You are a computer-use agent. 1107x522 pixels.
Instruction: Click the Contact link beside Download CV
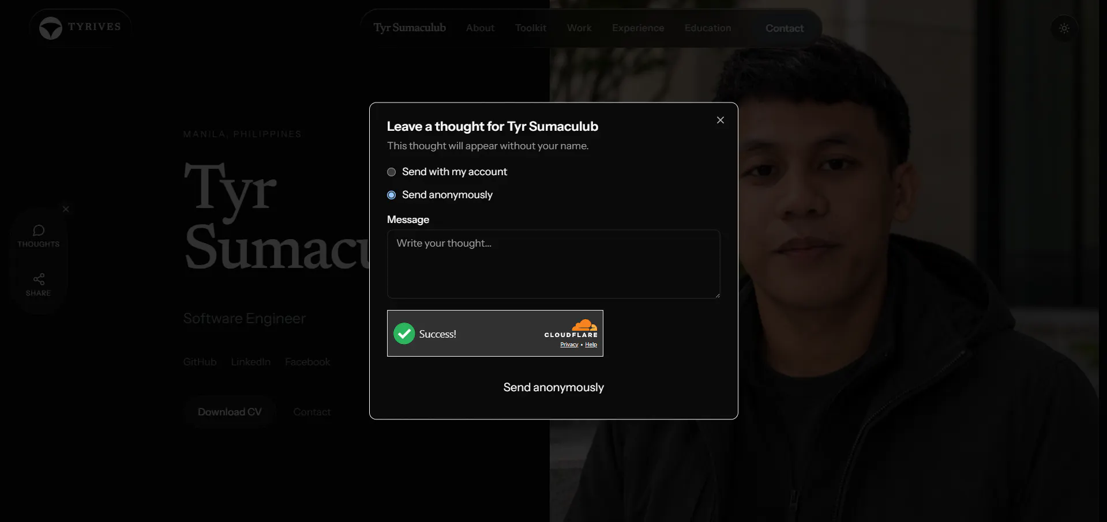(x=312, y=412)
